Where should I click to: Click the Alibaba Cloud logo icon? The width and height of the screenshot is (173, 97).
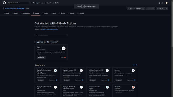pyautogui.click(x=55, y=87)
